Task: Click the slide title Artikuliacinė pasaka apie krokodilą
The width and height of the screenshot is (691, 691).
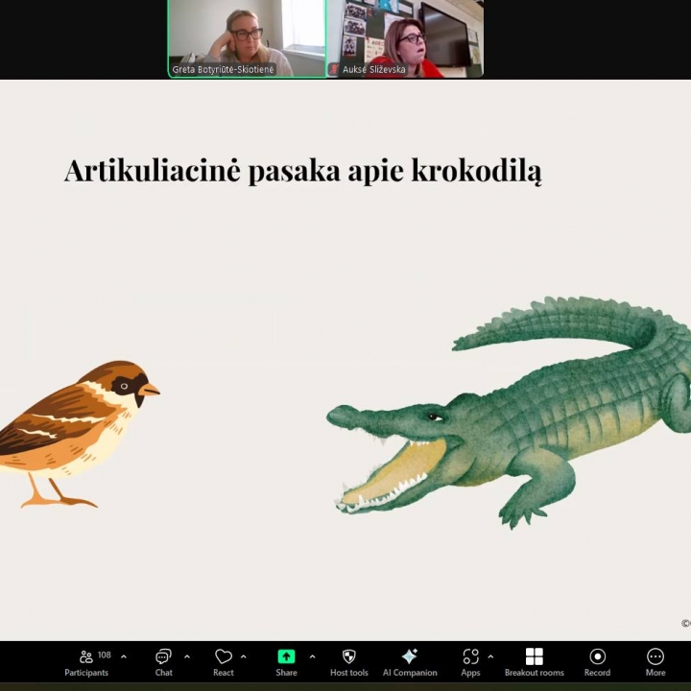Action: (303, 171)
